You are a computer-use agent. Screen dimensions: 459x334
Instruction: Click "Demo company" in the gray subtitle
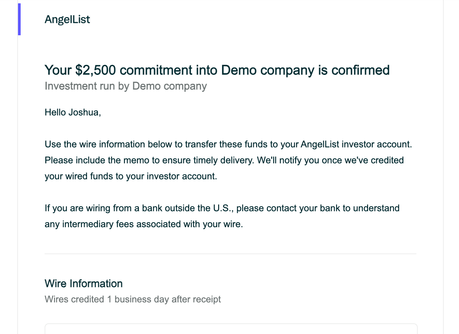[x=170, y=86]
